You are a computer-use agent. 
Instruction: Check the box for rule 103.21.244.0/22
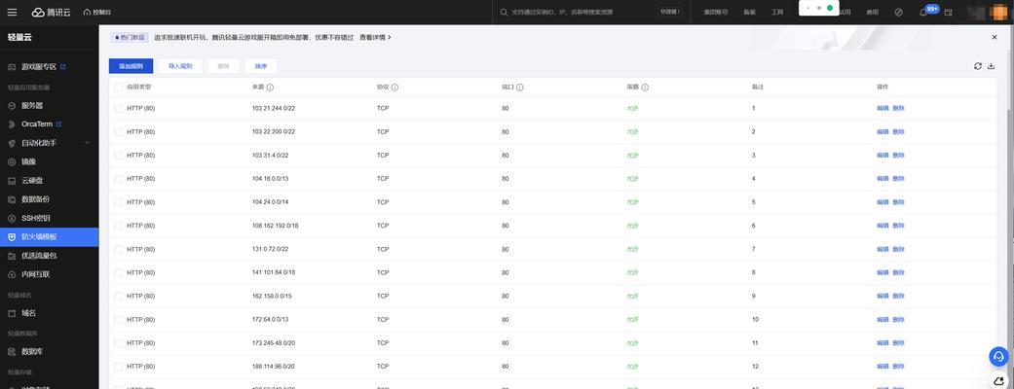[x=118, y=108]
